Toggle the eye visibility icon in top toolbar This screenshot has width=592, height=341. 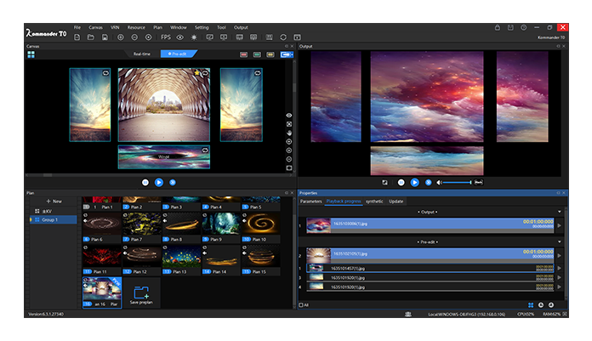(x=179, y=37)
